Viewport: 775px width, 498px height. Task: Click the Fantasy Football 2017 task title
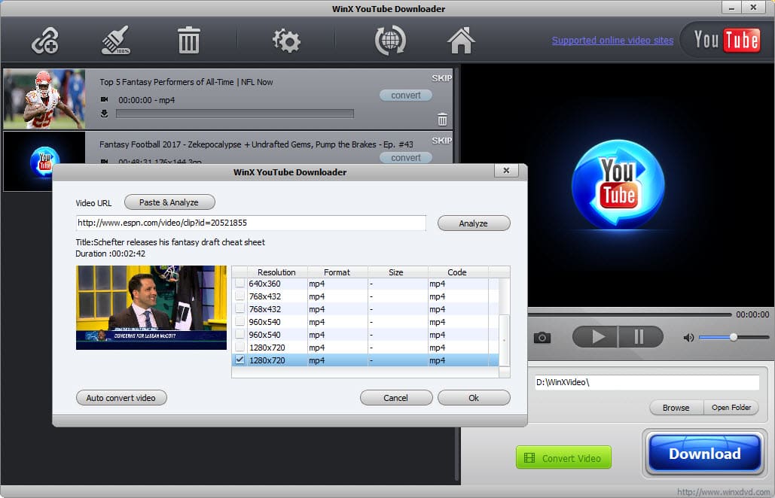(256, 144)
